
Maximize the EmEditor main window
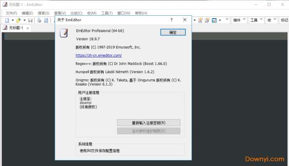pyautogui.click(x=269, y=5)
